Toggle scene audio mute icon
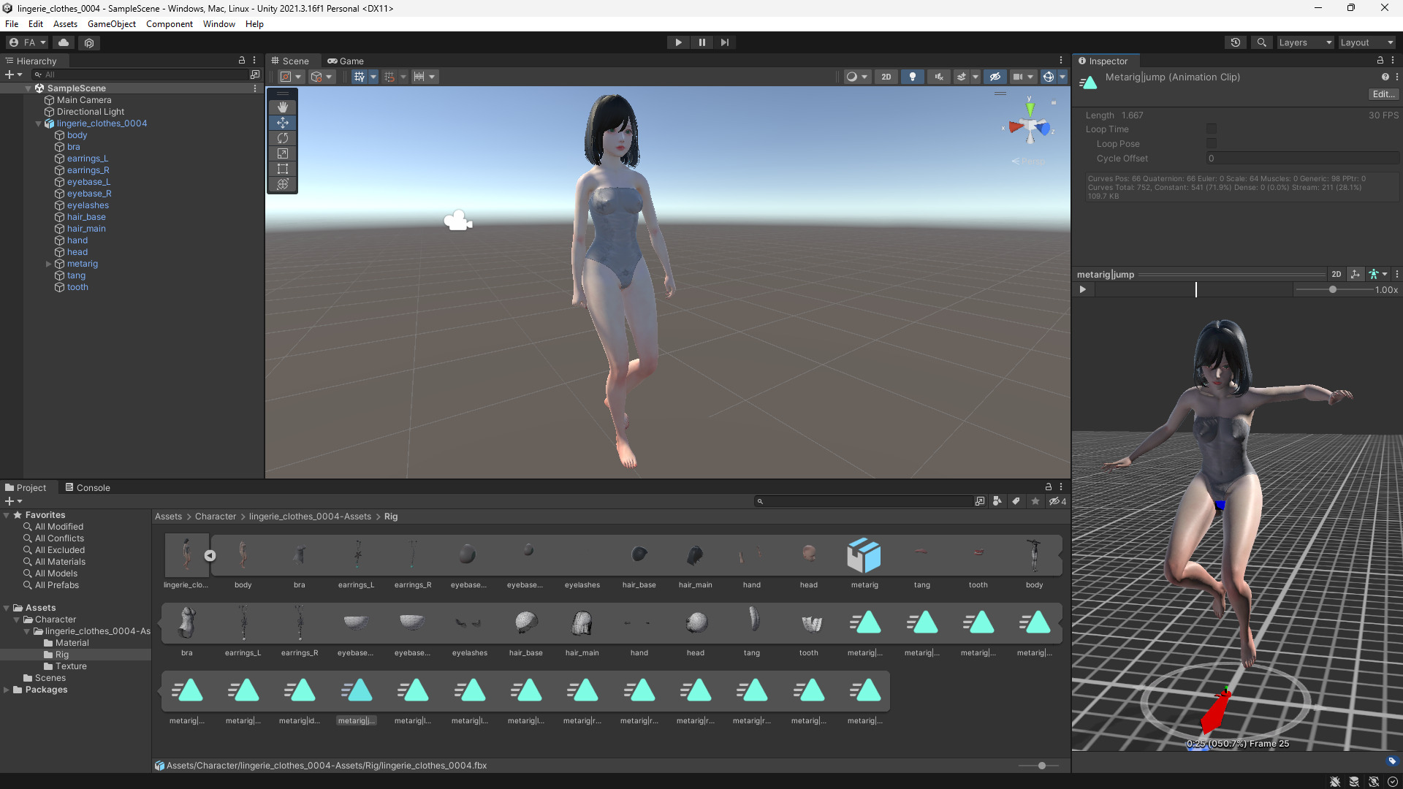1403x789 pixels. tap(939, 77)
